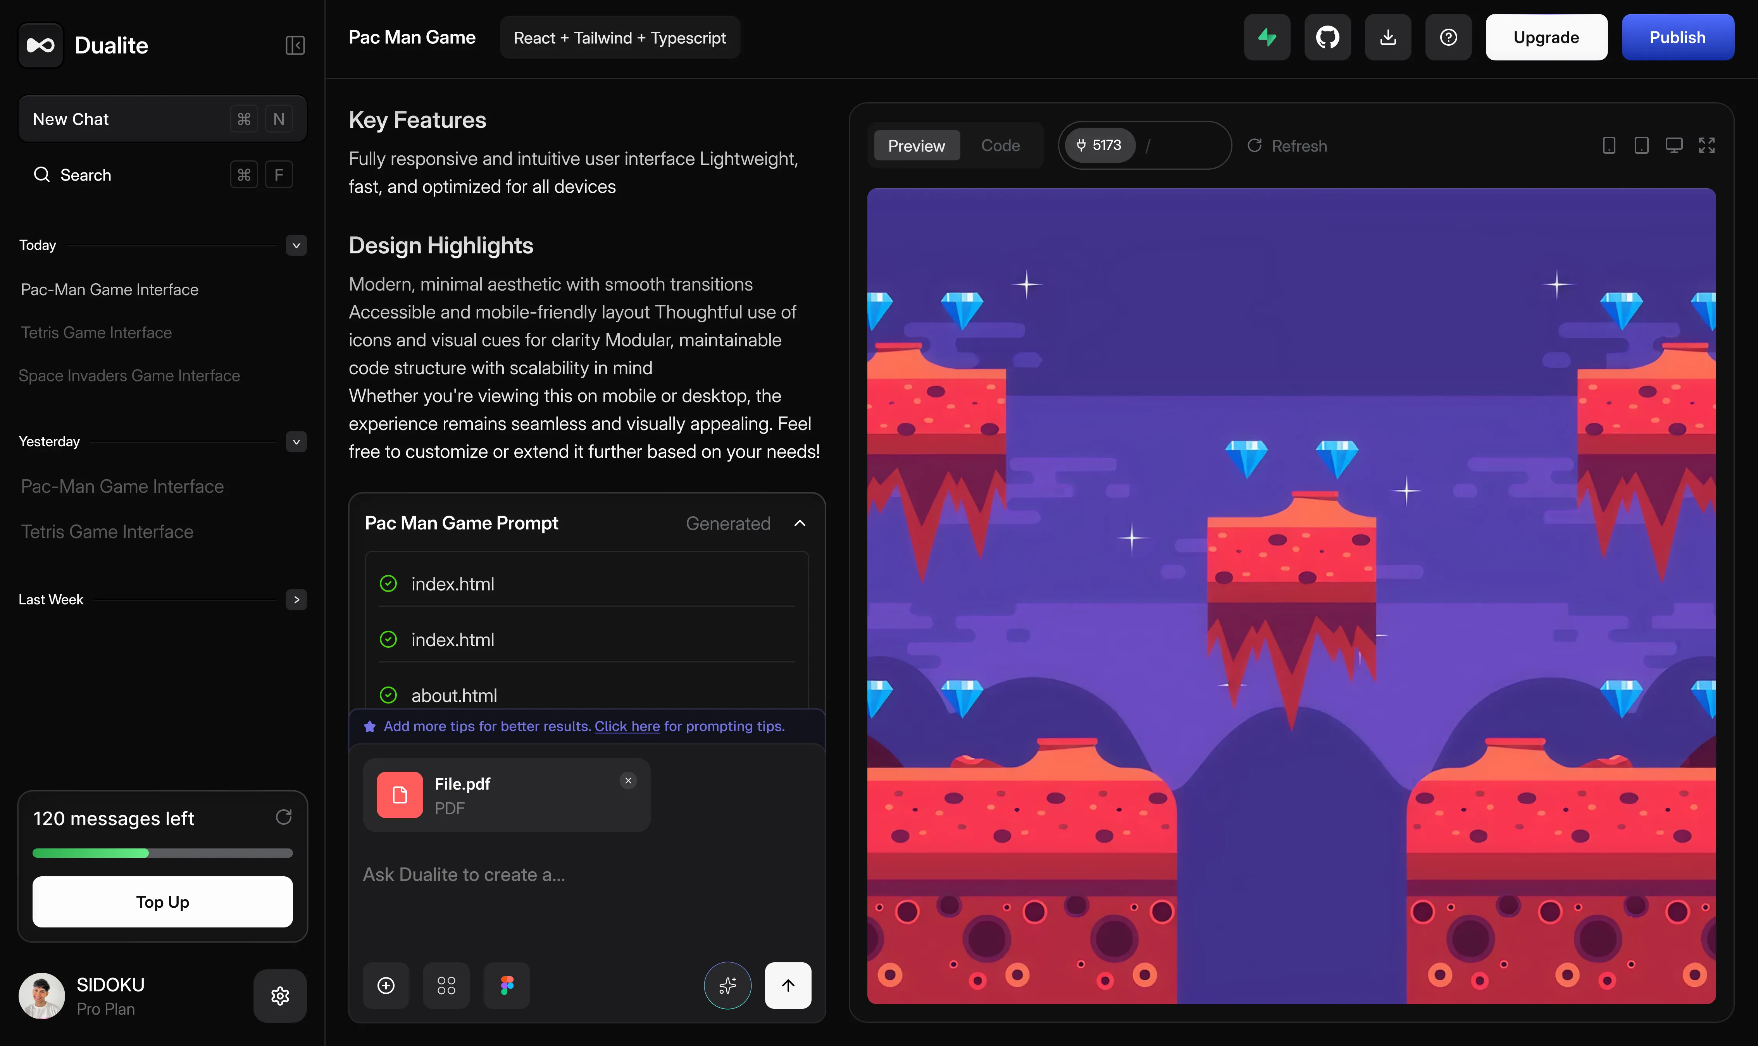
Task: Expand the Last Week section
Action: [296, 600]
